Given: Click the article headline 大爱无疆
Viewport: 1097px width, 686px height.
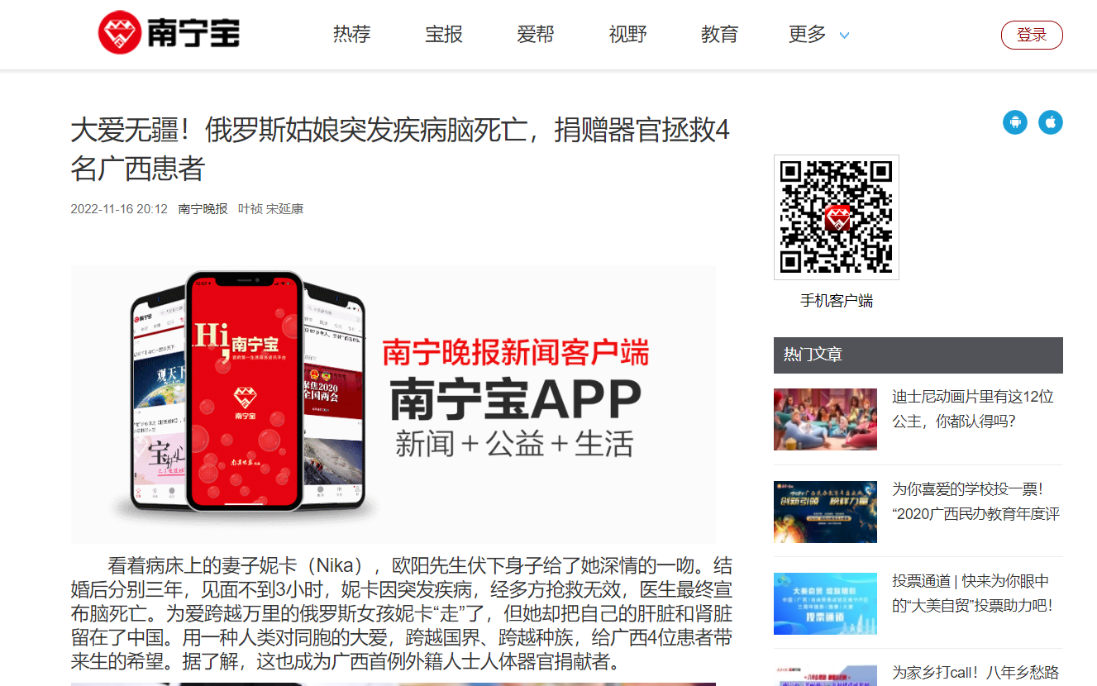Looking at the screenshot, I should pyautogui.click(x=400, y=150).
